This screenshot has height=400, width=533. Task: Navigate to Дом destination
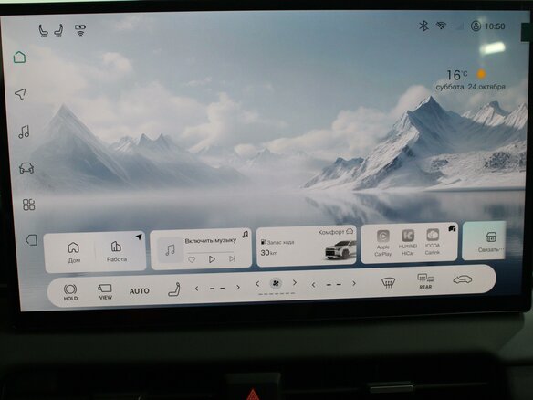point(74,252)
